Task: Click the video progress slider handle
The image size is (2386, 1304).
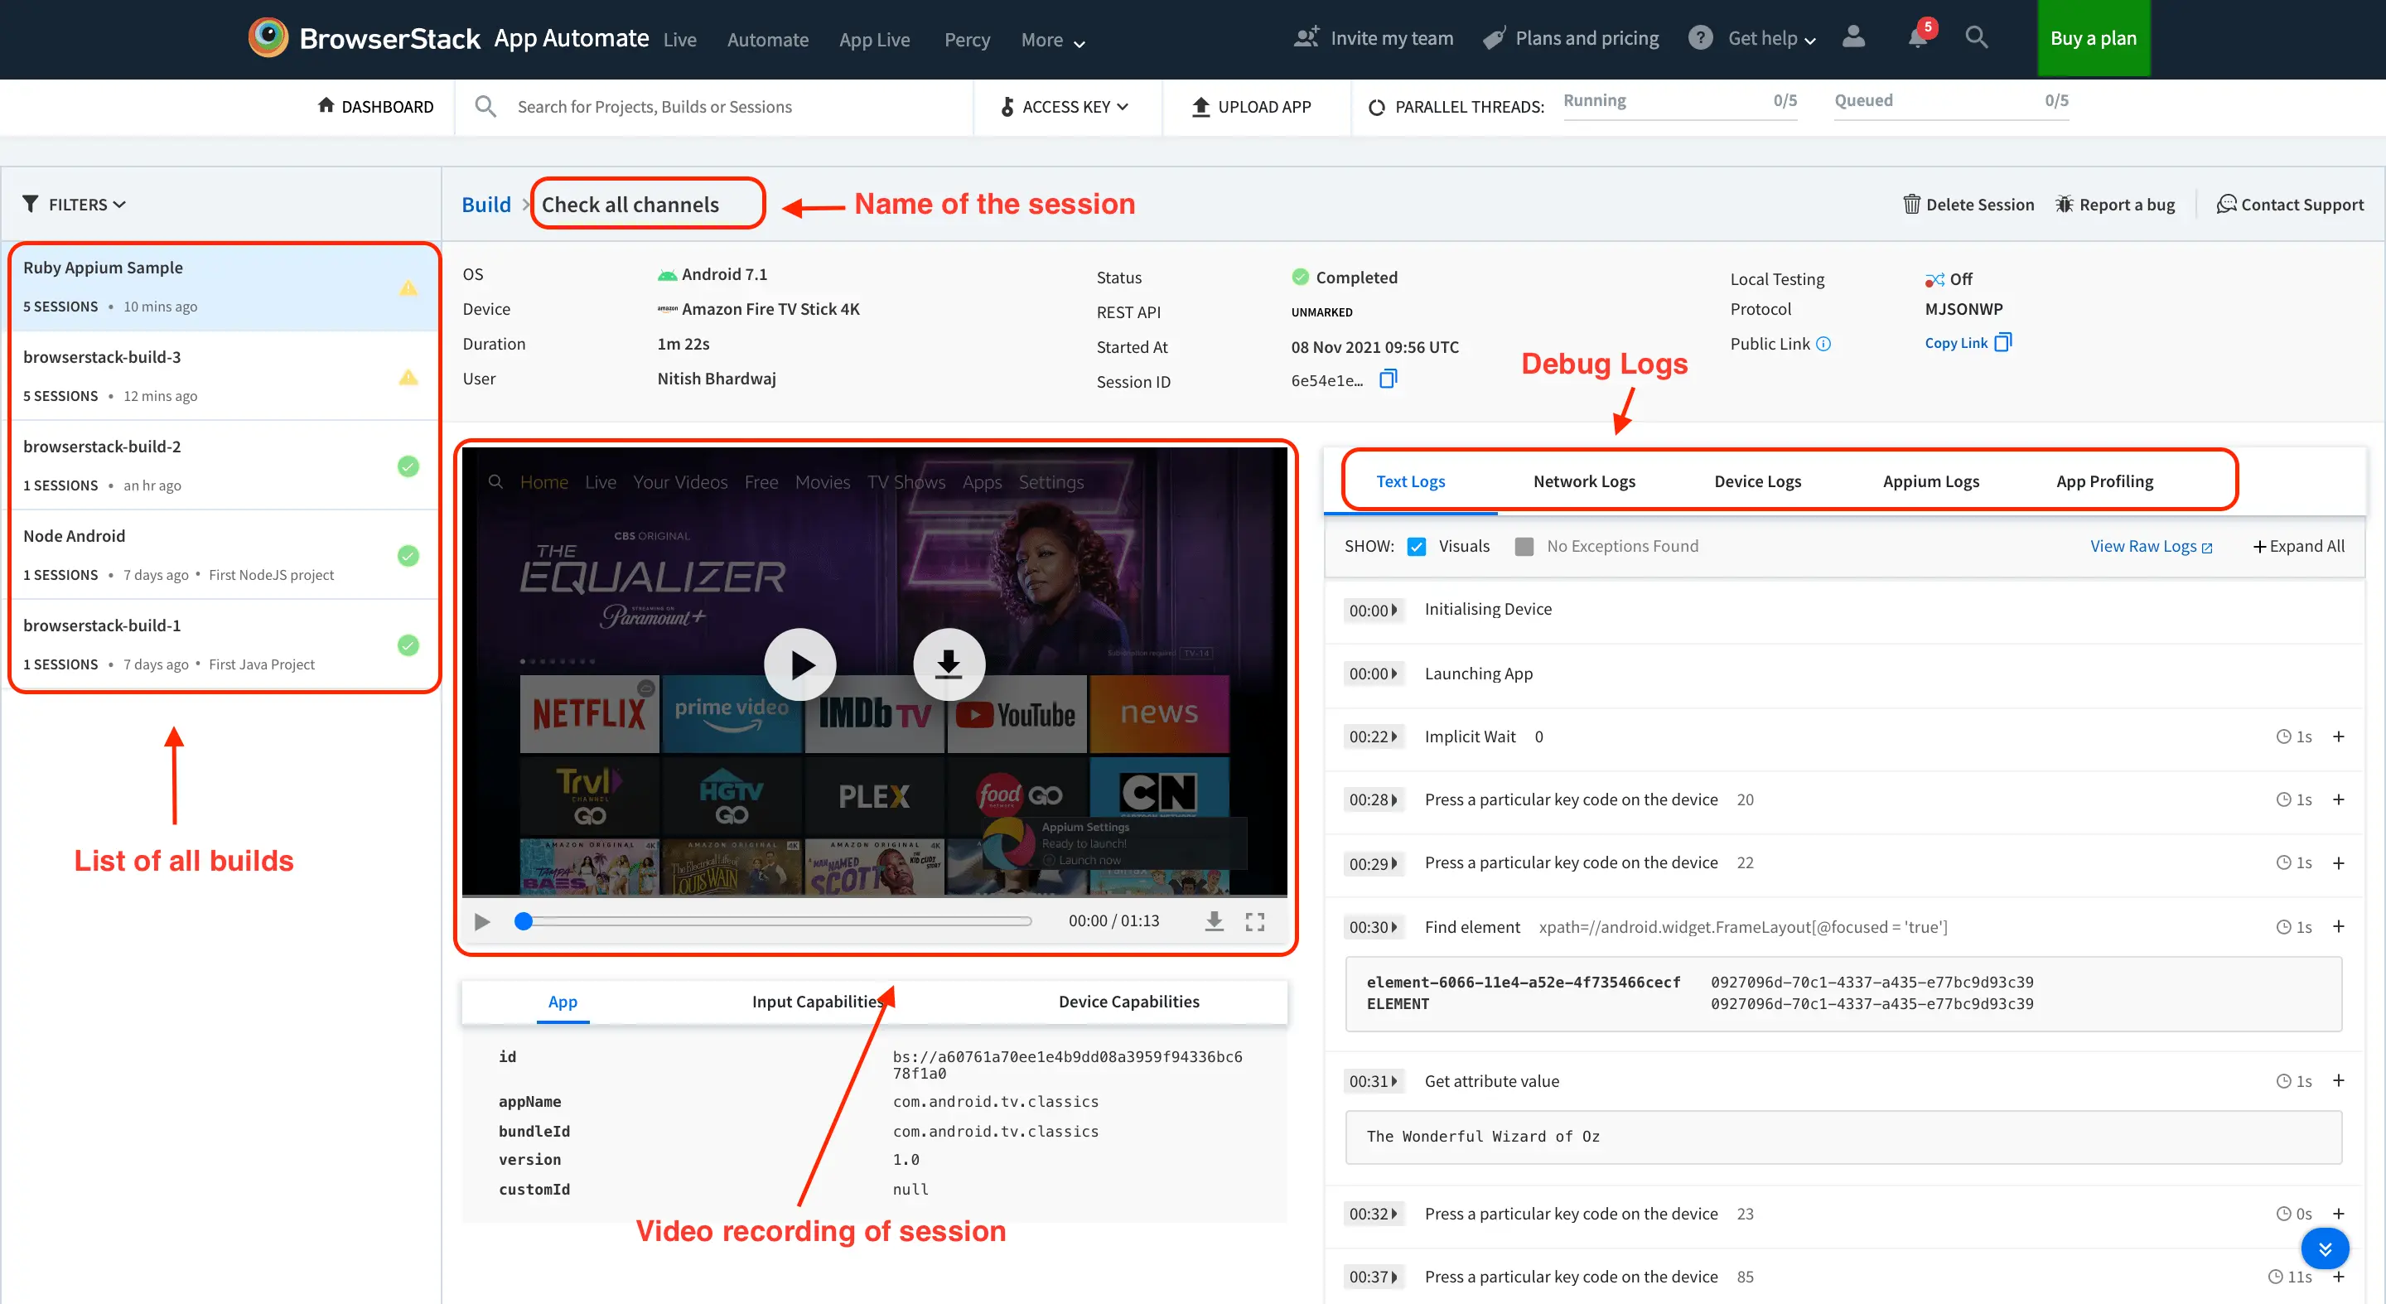Action: click(x=524, y=921)
